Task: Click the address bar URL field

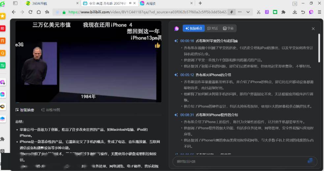Action: click(148, 12)
